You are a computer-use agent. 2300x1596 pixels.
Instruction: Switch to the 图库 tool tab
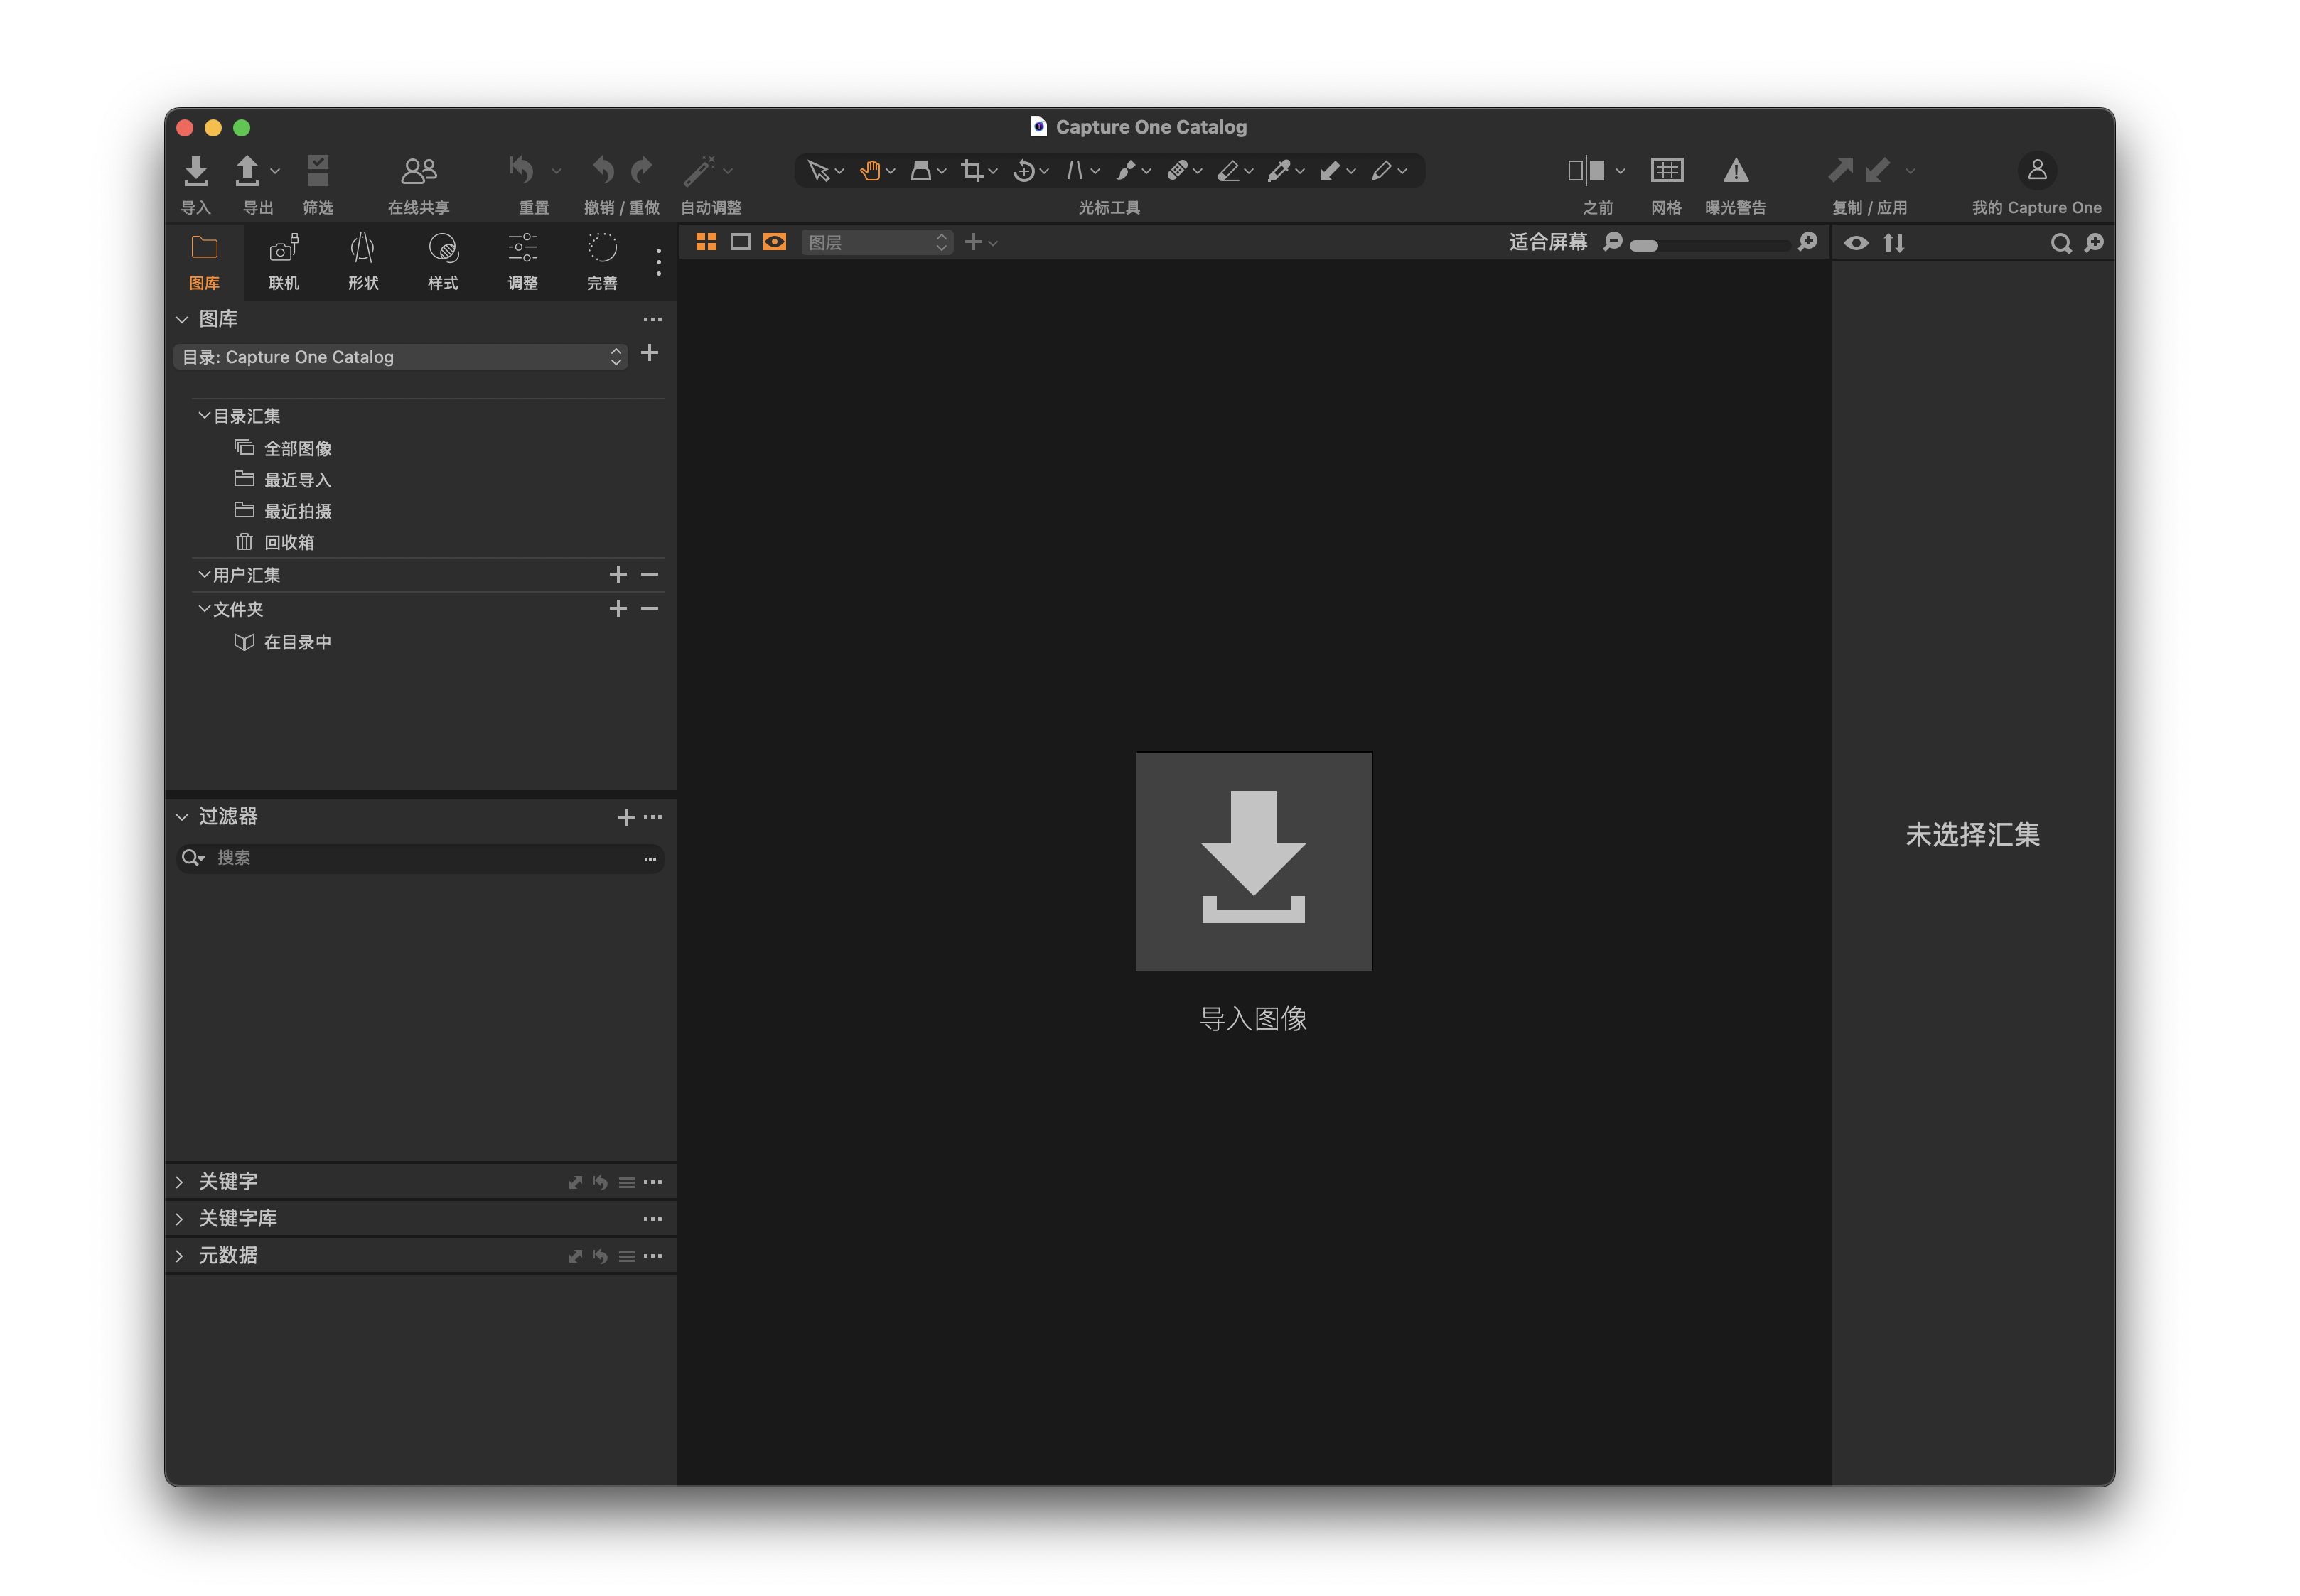click(x=204, y=261)
